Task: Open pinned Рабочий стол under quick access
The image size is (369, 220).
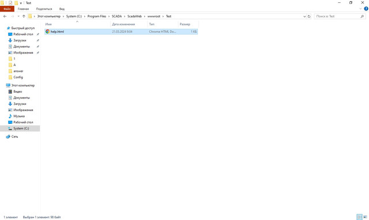Action: (x=23, y=34)
